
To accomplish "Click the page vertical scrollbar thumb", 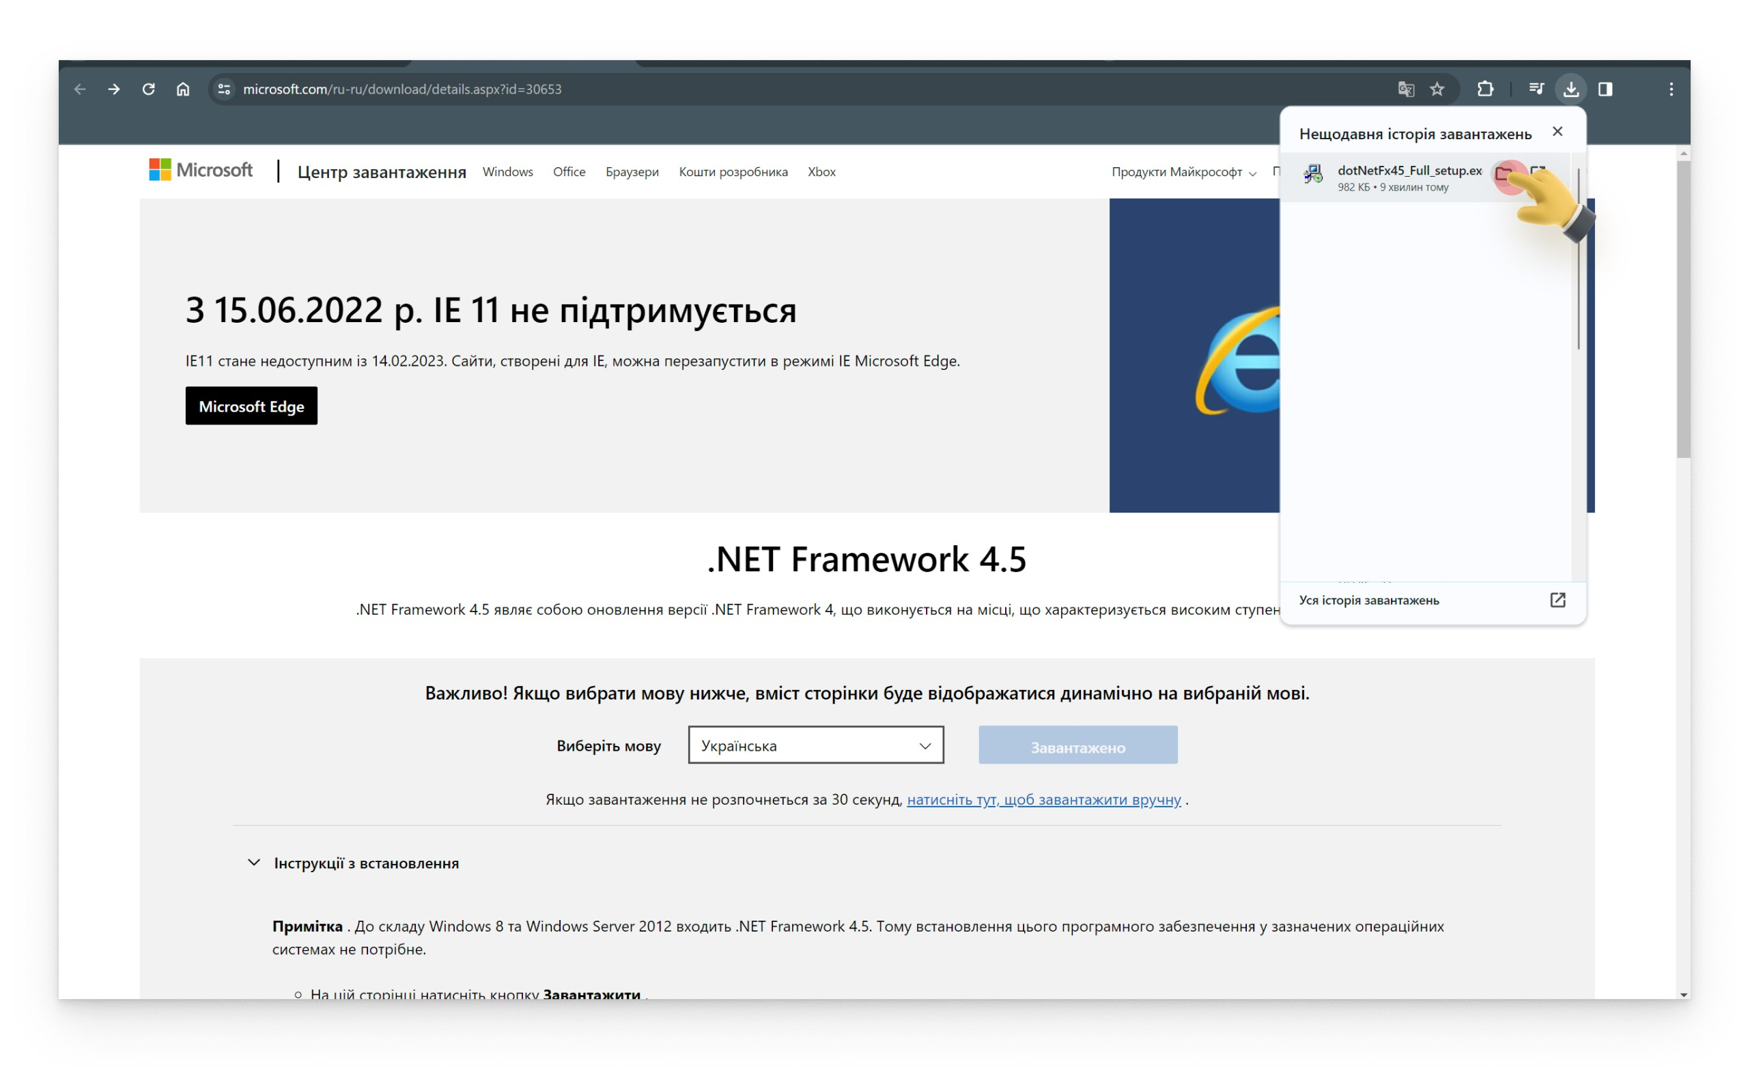I will pyautogui.click(x=1684, y=309).
